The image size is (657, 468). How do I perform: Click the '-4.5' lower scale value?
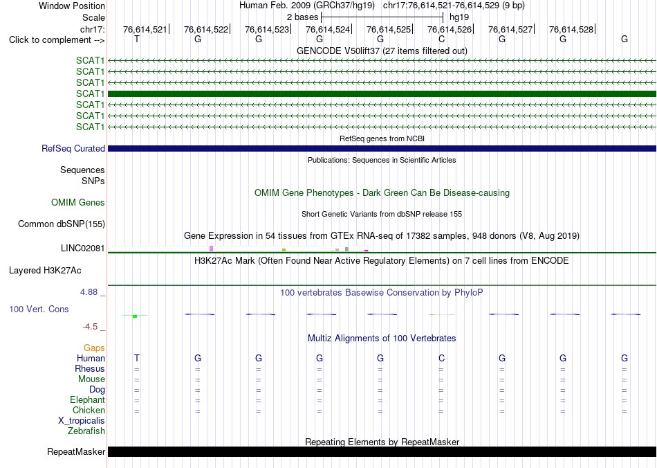pos(90,326)
